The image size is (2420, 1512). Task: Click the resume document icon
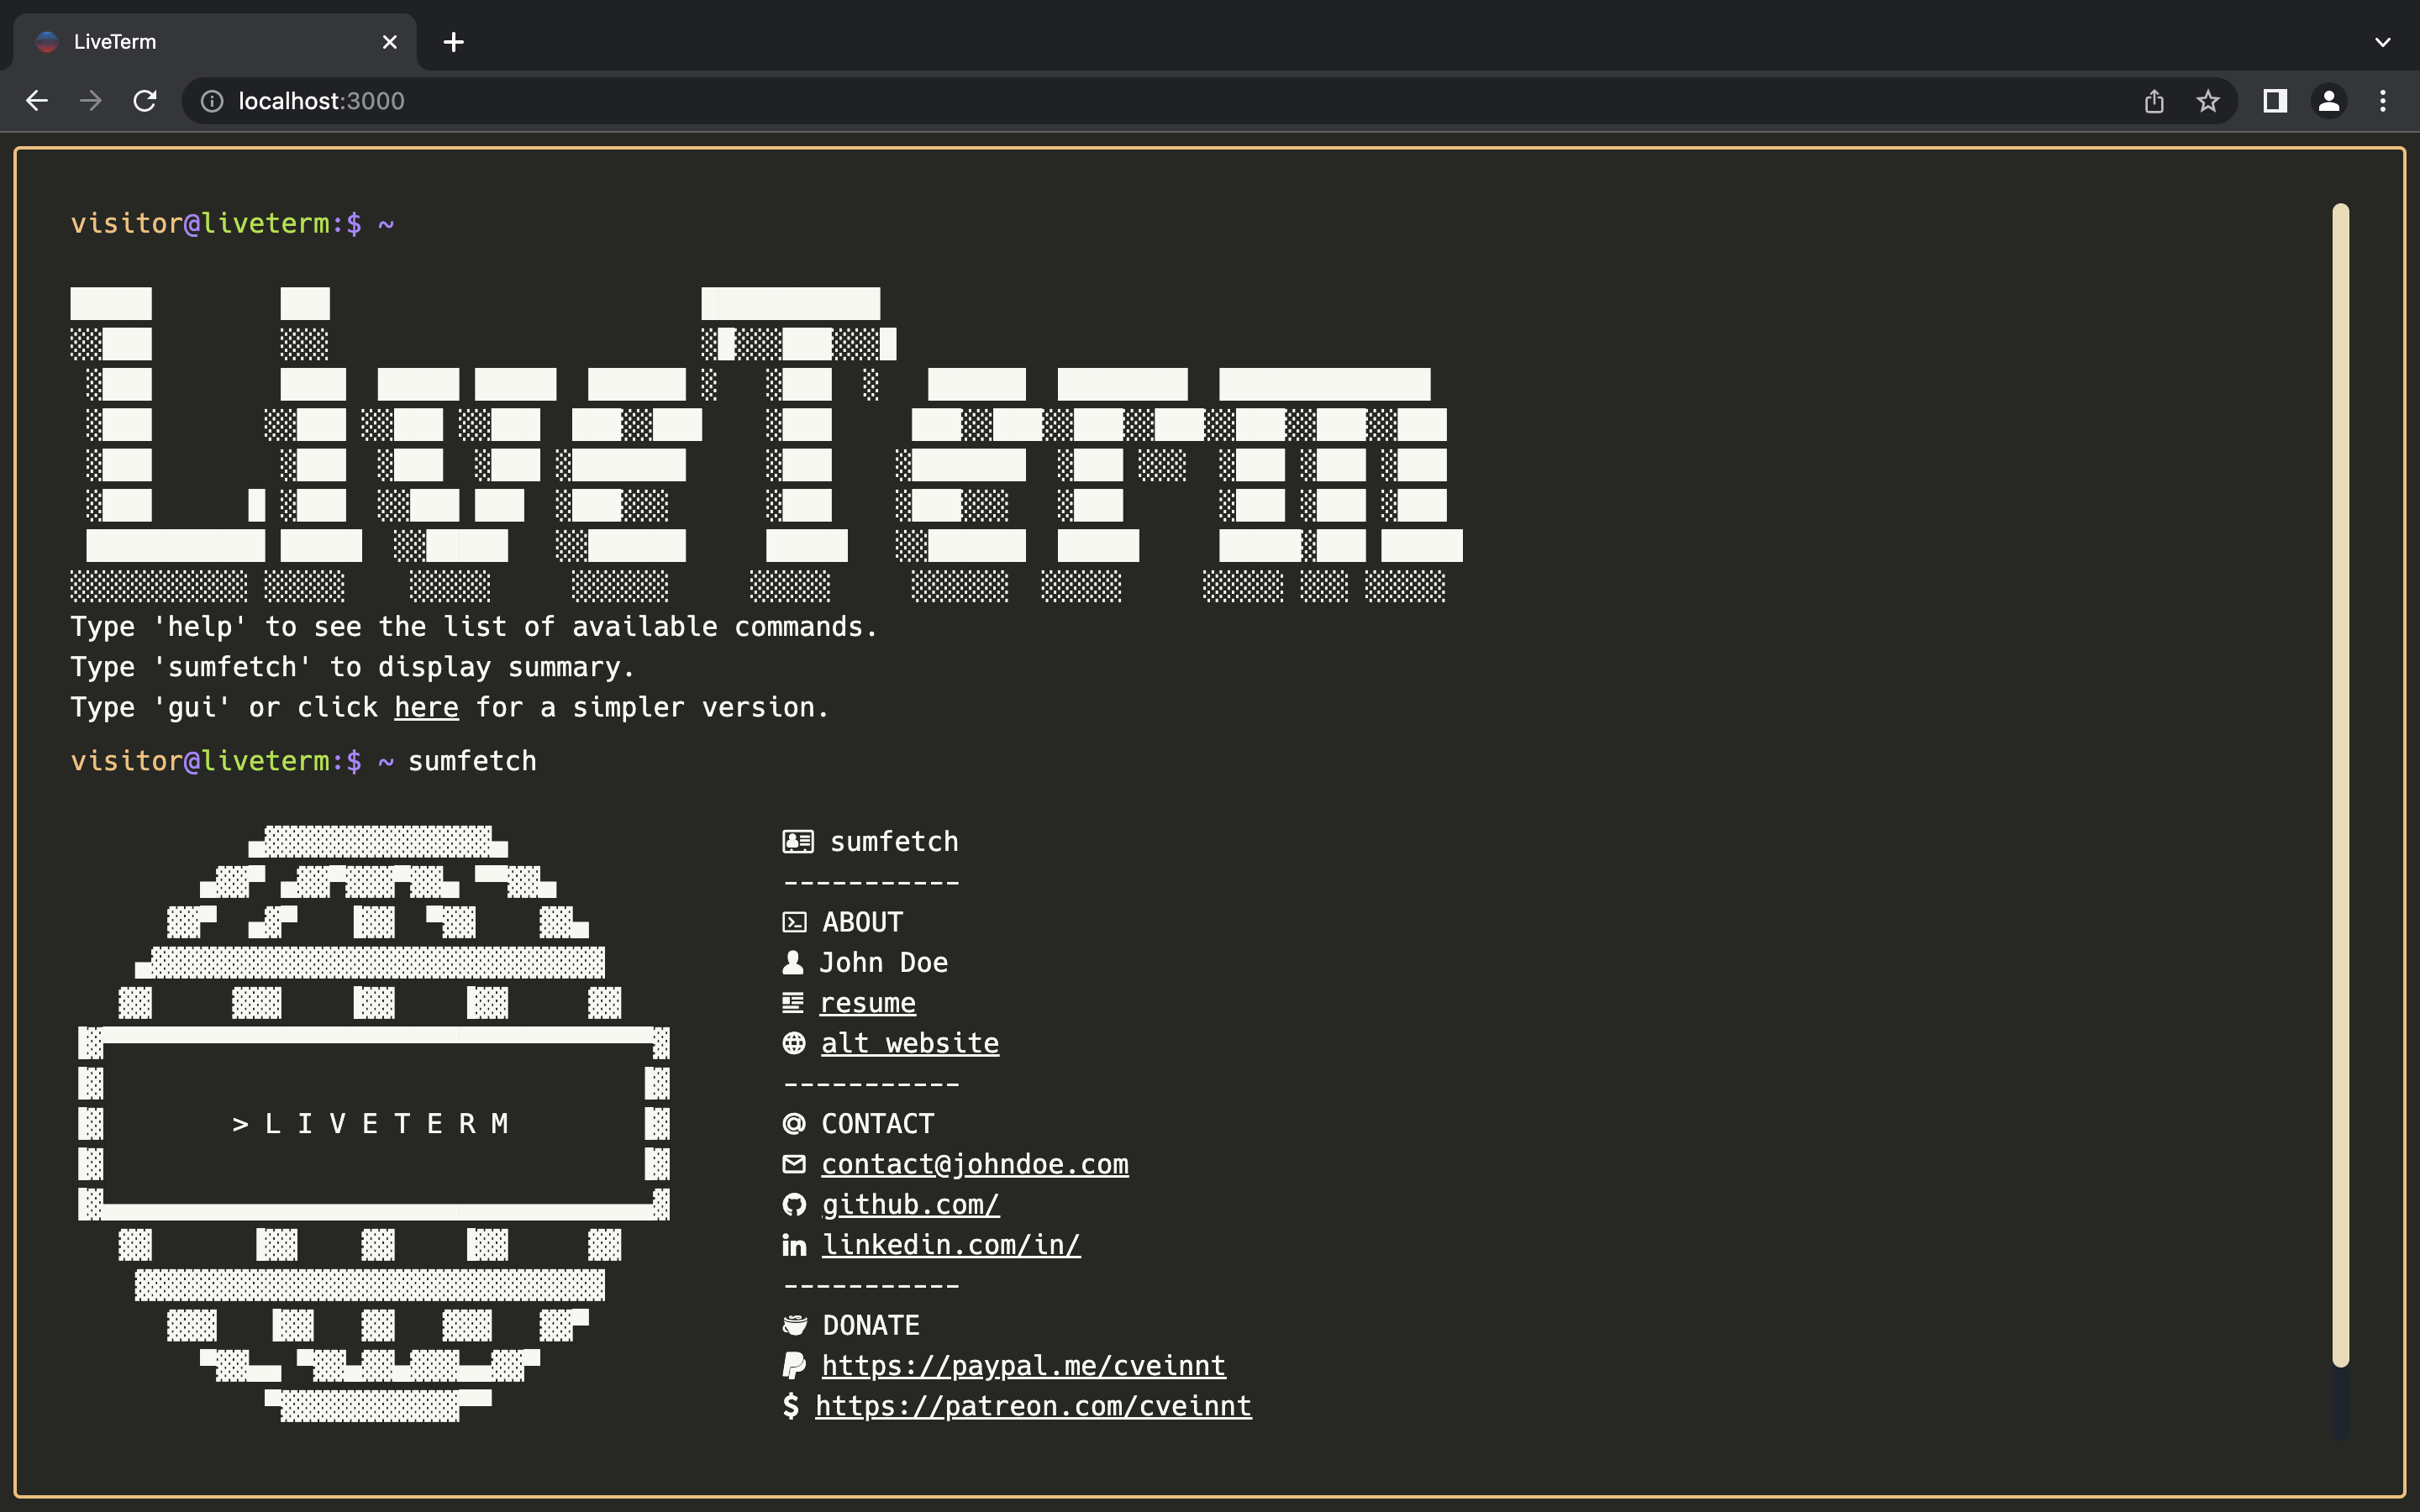point(793,1002)
